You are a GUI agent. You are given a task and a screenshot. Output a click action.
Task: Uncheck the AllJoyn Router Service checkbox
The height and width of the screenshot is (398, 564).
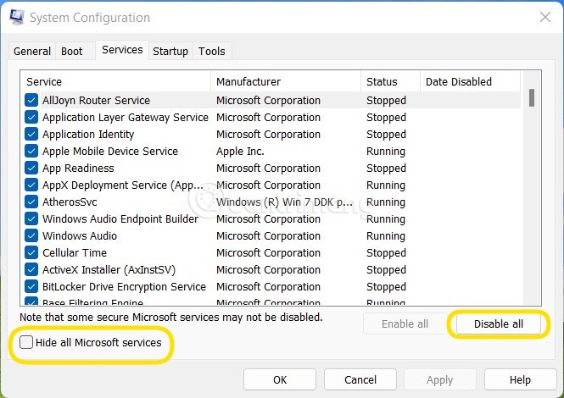pos(31,100)
